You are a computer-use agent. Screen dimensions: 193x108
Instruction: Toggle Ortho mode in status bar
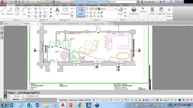tap(107, 100)
